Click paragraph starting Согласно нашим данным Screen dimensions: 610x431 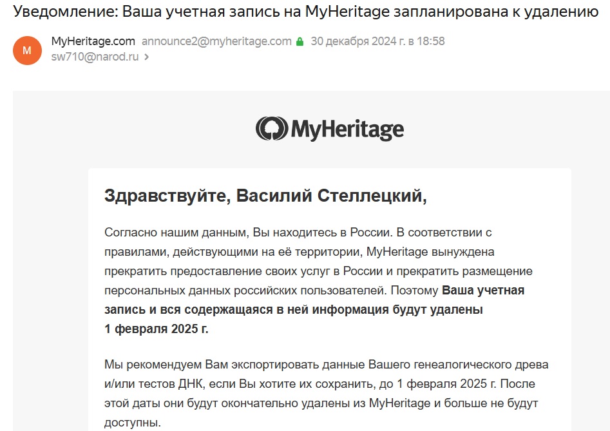(318, 280)
